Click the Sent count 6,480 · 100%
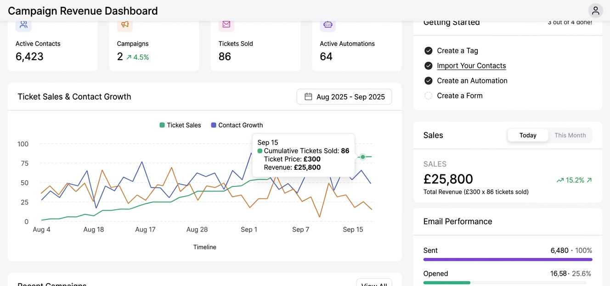 [x=571, y=251]
